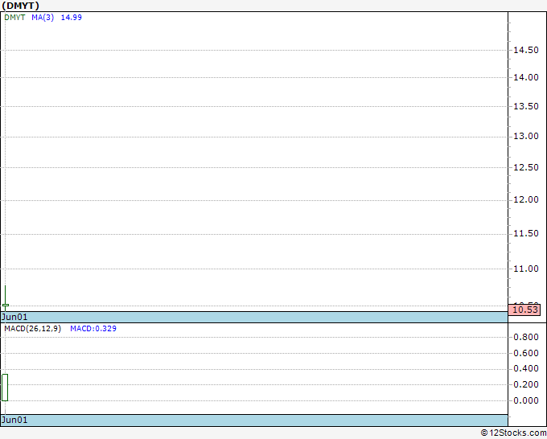Screen dimensions: 547x439
Task: Click the 14.50 price axis label
Action: click(x=526, y=50)
